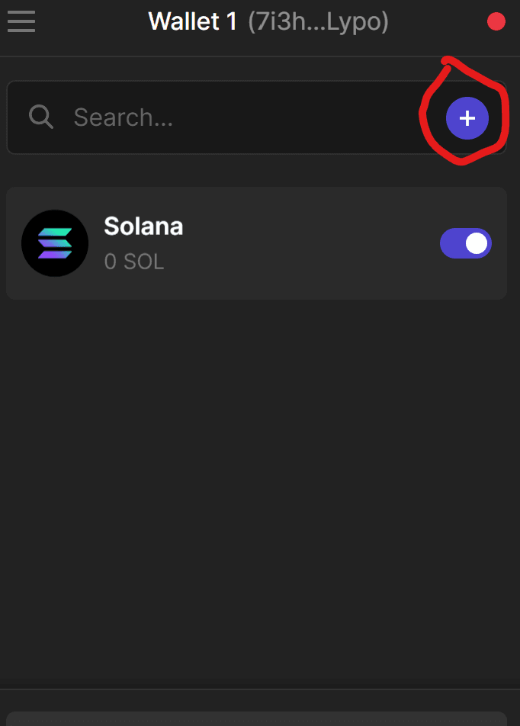Screen dimensions: 520x726
Task: Click the red connection status dot
Action: pos(496,21)
